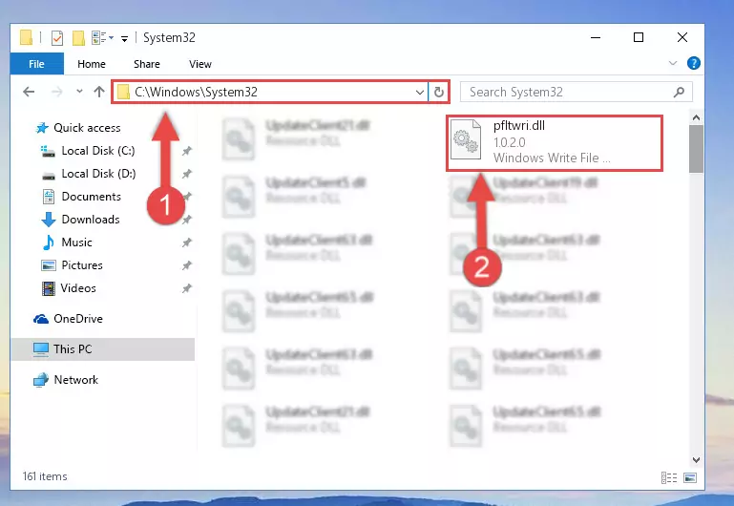This screenshot has width=734, height=506.
Task: Click the This PC monitor icon
Action: tap(41, 349)
